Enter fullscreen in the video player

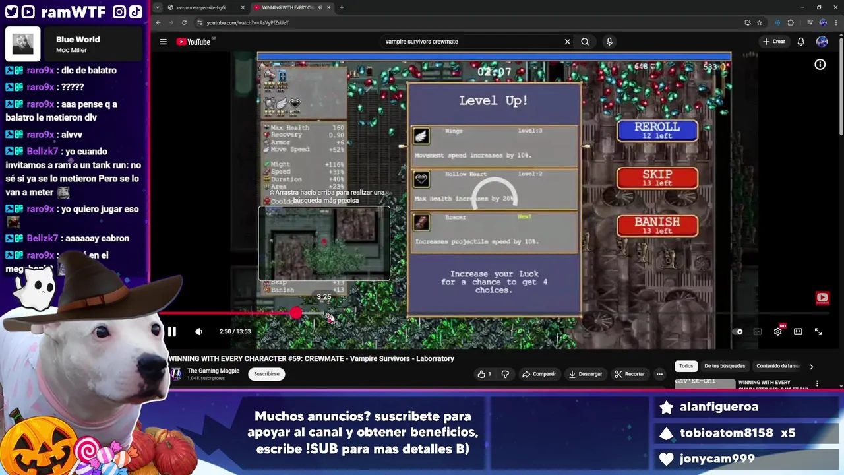(818, 332)
